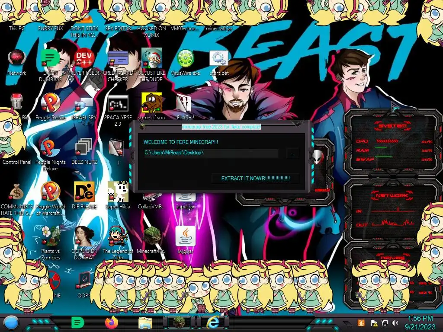Click the extractor title bar text
The height and width of the screenshot is (332, 443).
click(221, 127)
